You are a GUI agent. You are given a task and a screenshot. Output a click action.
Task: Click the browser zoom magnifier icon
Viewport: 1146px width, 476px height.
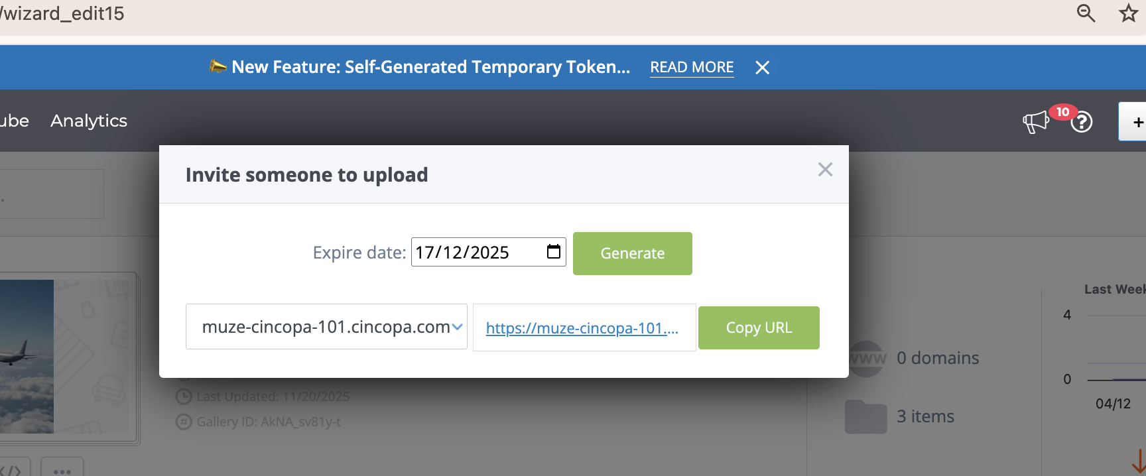[1085, 13]
